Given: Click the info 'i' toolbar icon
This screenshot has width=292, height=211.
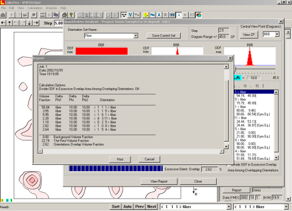Looking at the screenshot, I should [x=179, y=15].
